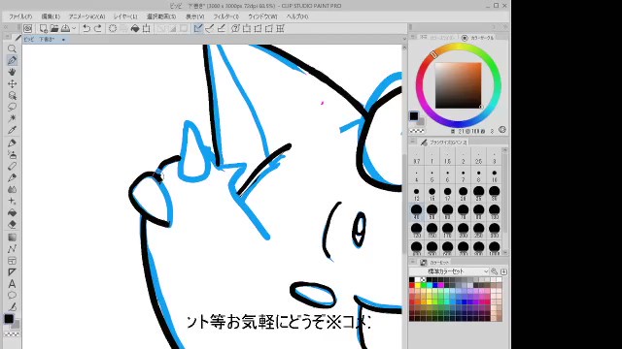
Task: Open the 標準カラーセット color set dropdown
Action: click(x=449, y=271)
